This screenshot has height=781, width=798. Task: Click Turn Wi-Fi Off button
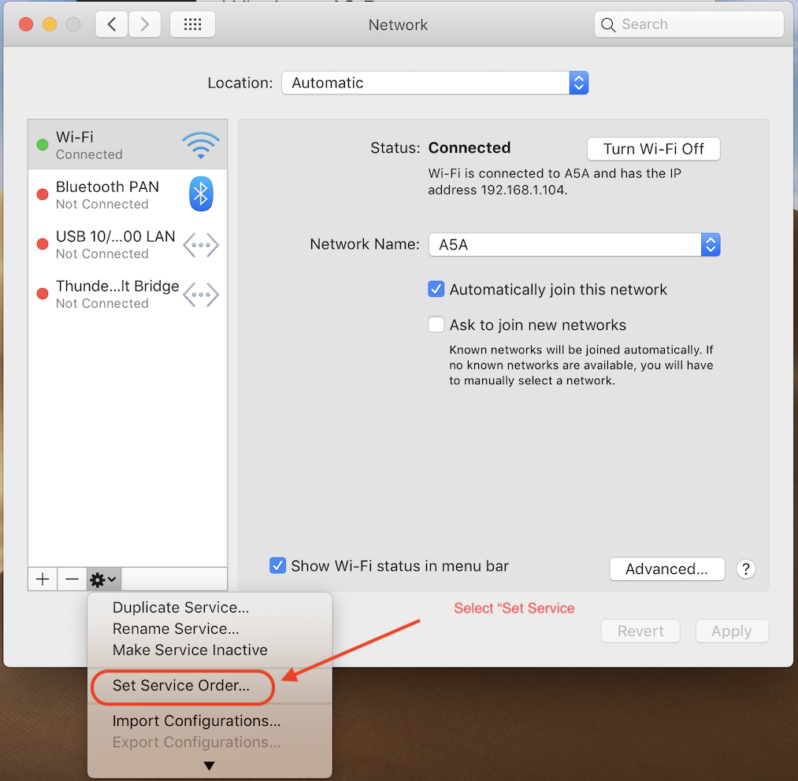[654, 149]
